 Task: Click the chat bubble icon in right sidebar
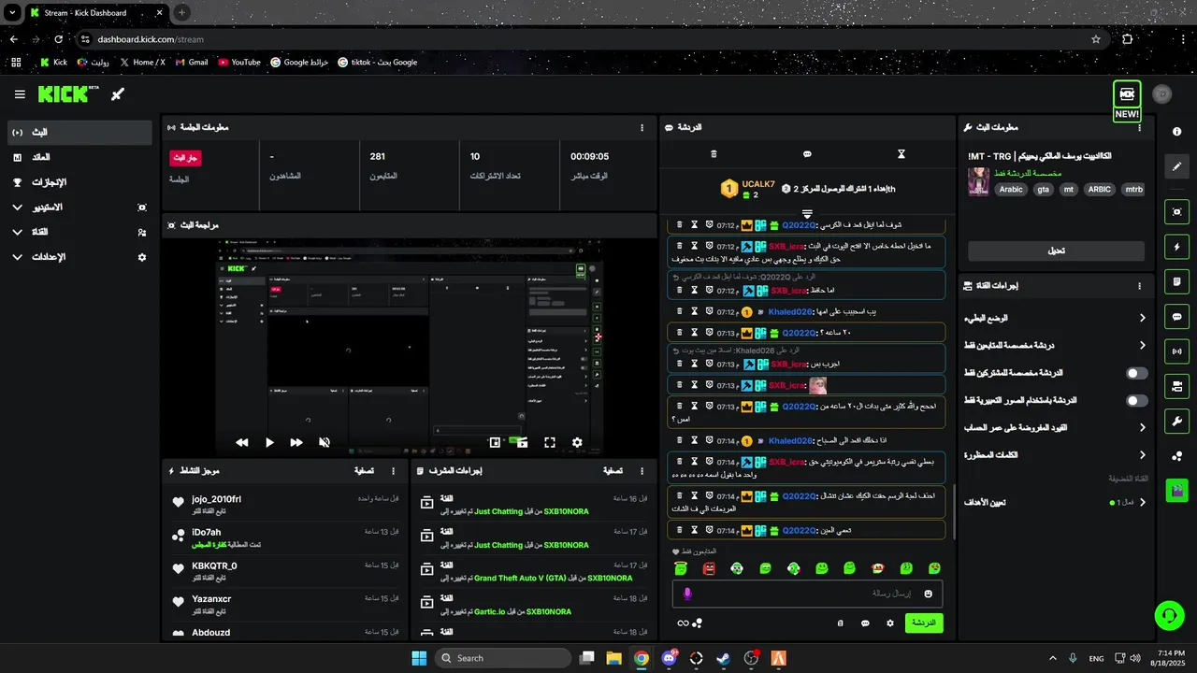pyautogui.click(x=1176, y=317)
